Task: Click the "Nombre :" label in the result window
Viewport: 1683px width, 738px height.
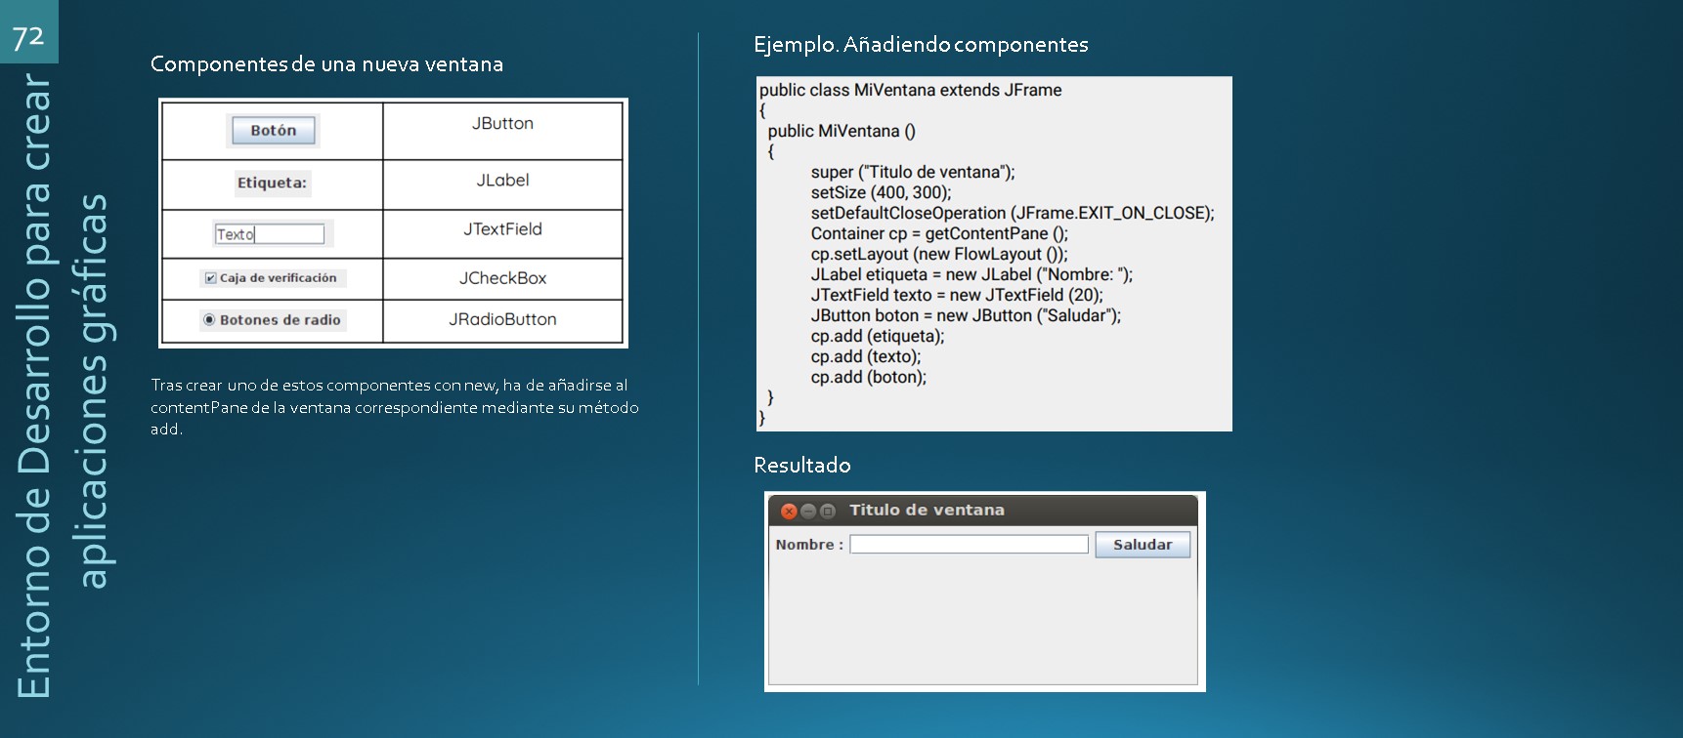Action: pos(808,545)
